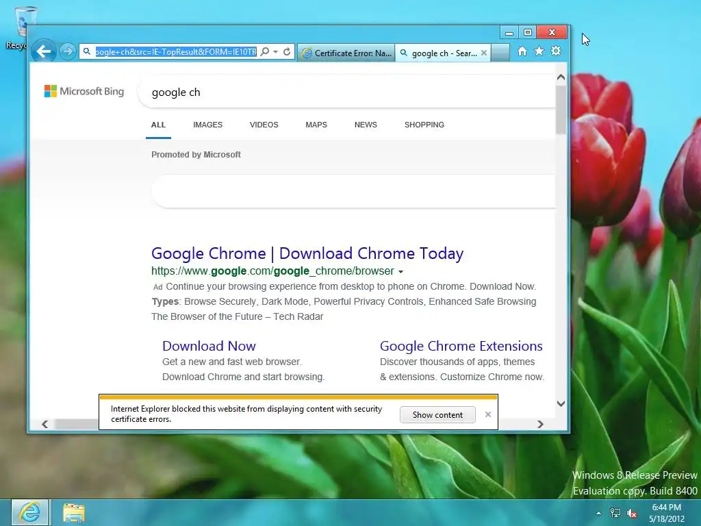701x526 pixels.
Task: Switch to the google ch search tab
Action: (x=439, y=53)
